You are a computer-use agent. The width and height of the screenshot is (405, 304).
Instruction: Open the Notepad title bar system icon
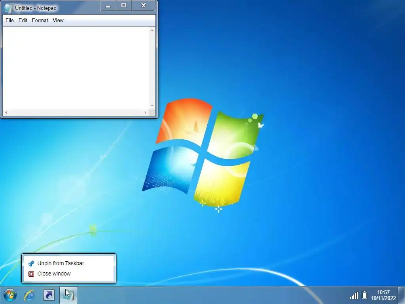(8, 8)
